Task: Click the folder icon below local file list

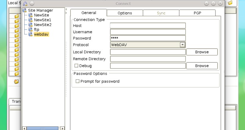Action: (16, 82)
